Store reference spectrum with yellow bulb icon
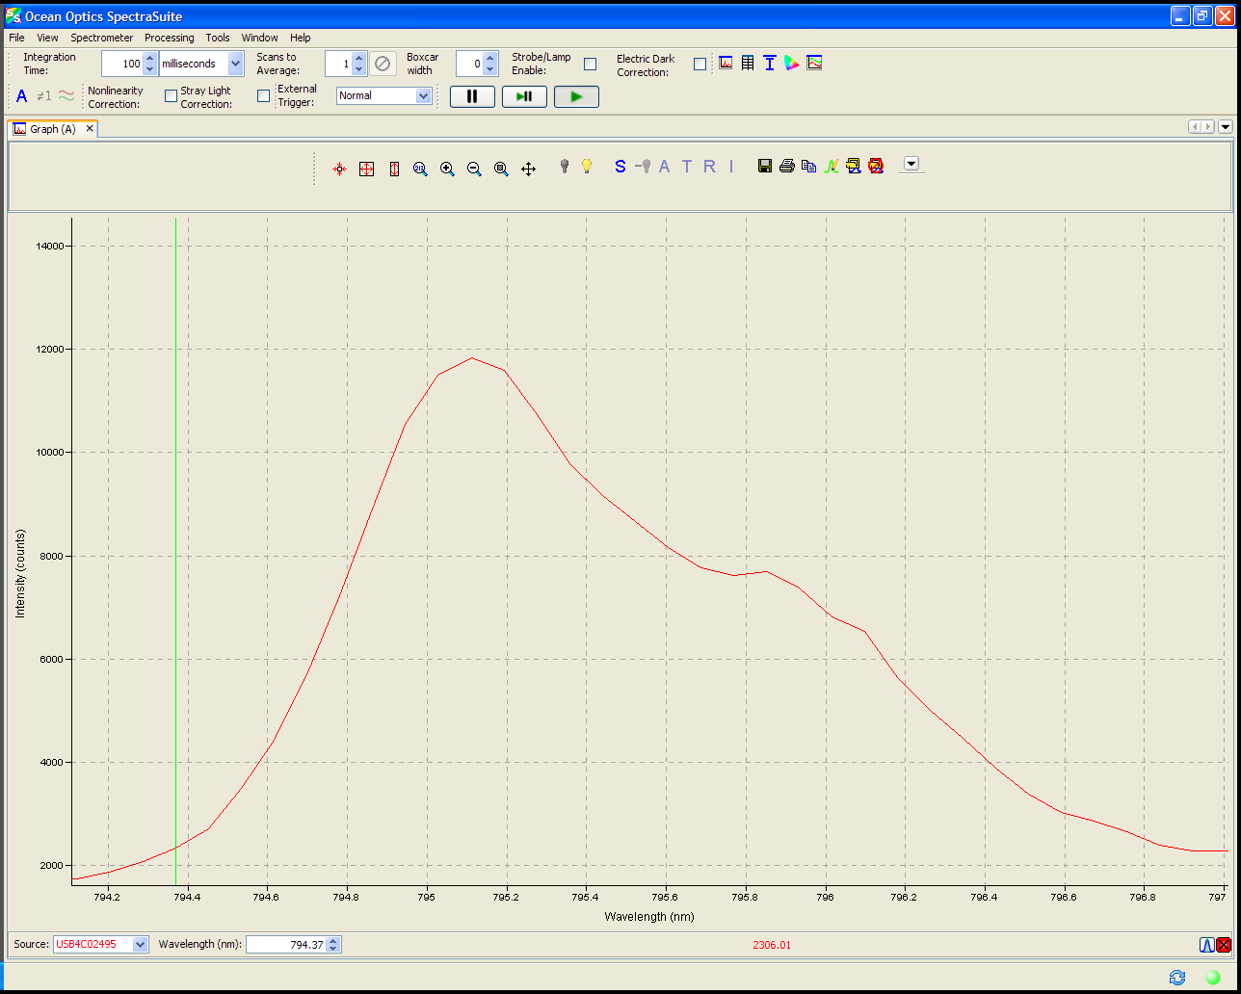The image size is (1241, 994). click(x=586, y=166)
